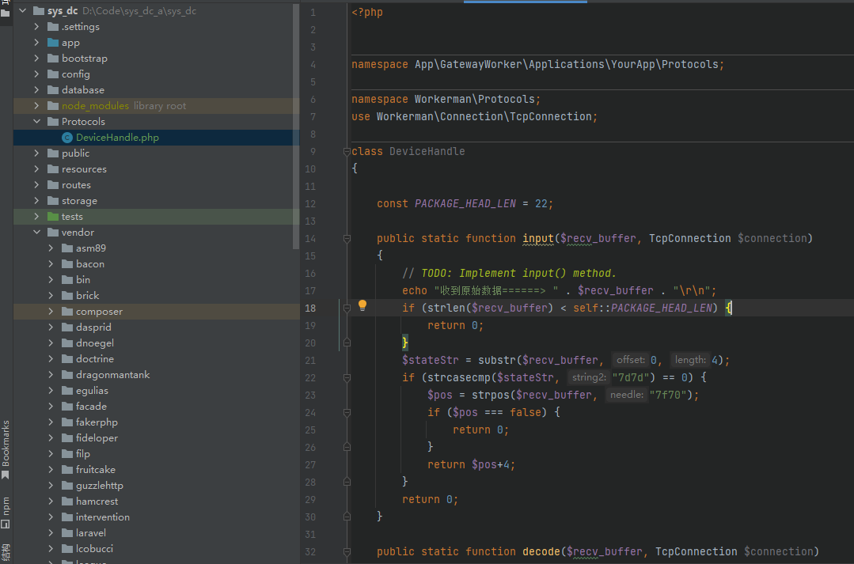Click the PACKAGE_HEAD_LEN constant declaration on line 12
This screenshot has height=564, width=854.
(465, 203)
